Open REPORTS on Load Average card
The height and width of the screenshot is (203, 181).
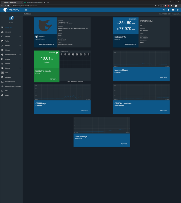124,144
